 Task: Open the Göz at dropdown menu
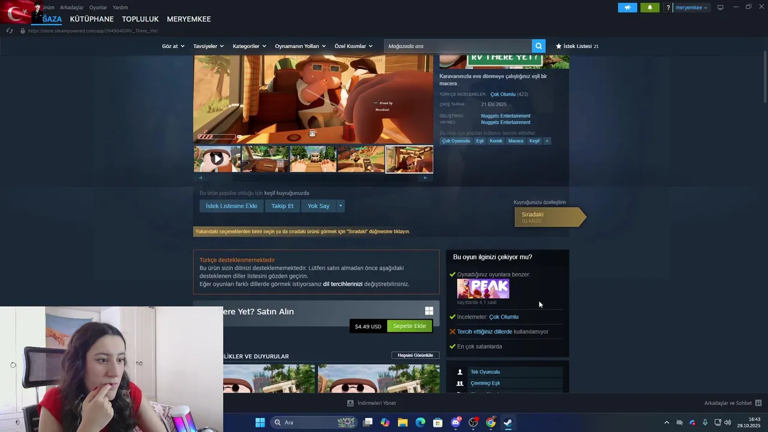click(172, 46)
